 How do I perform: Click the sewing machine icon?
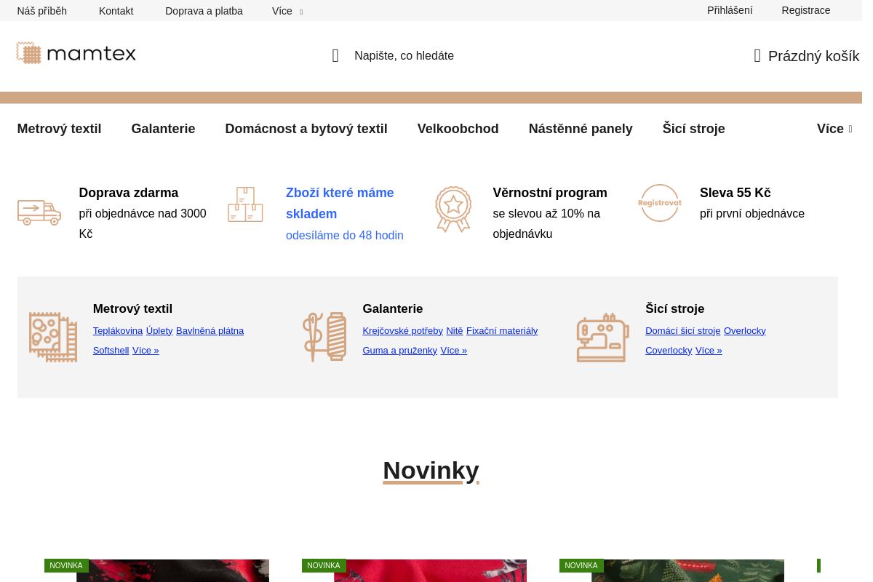(602, 338)
